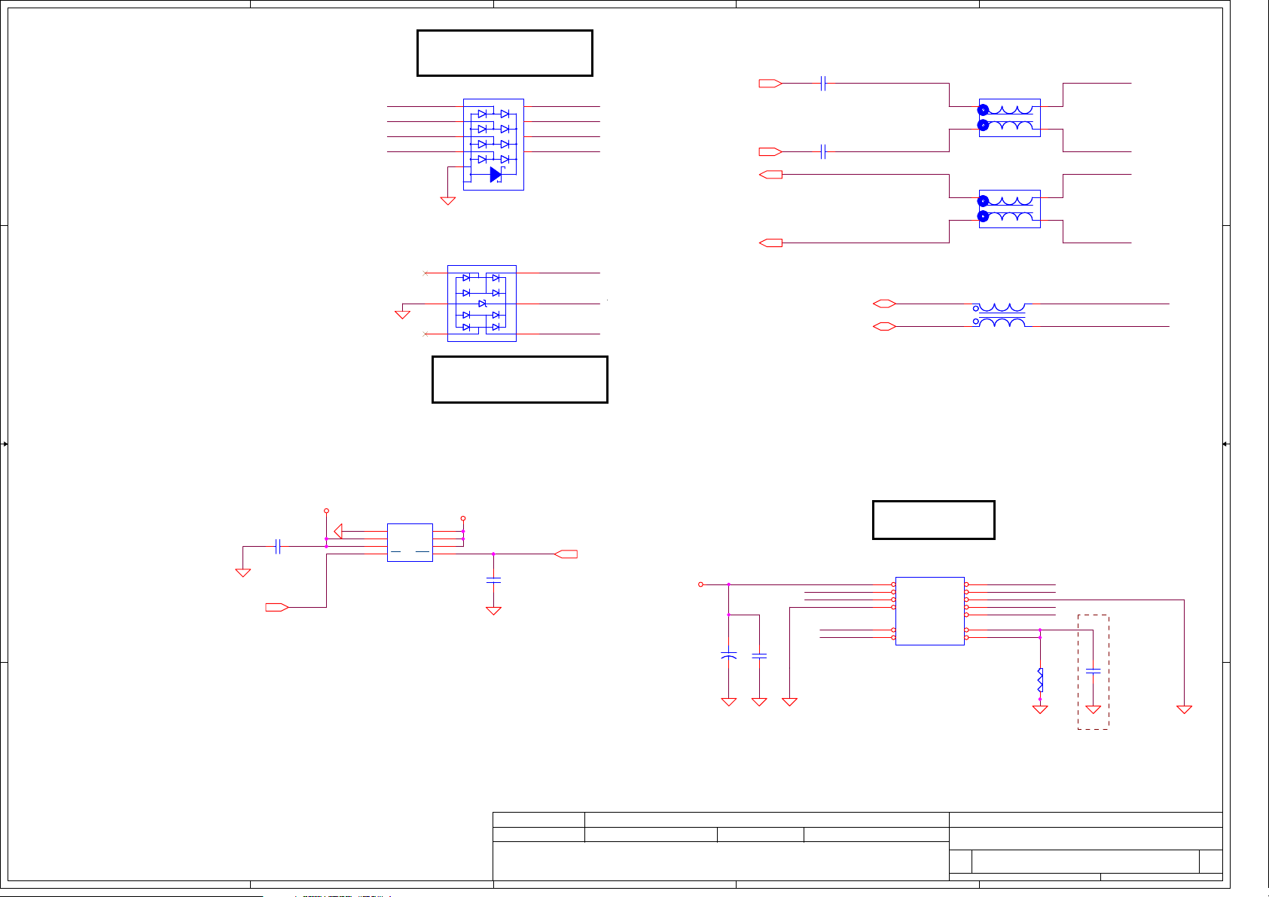This screenshot has height=897, width=1269.
Task: Select the upper boxed common-mode choke
Action: pos(1009,117)
